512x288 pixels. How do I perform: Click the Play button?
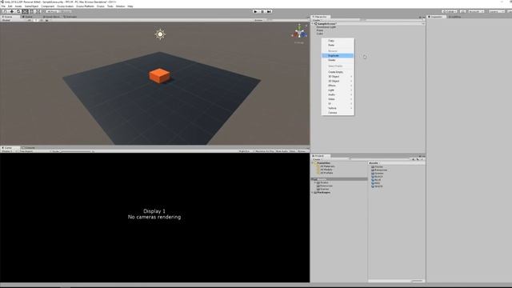click(255, 11)
